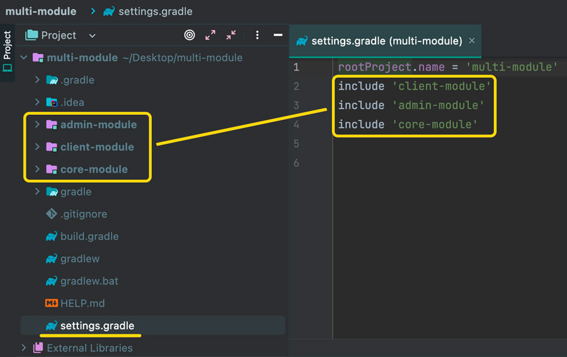The height and width of the screenshot is (357, 567).
Task: Click 'core-module' string in the editor
Action: pyautogui.click(x=435, y=124)
